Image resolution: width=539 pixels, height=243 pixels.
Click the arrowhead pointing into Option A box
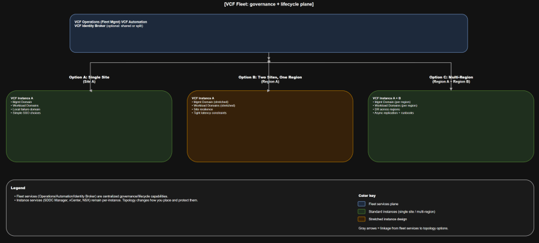(x=90, y=89)
